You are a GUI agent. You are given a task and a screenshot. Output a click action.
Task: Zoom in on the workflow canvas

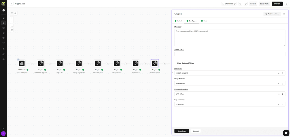pyautogui.click(x=12, y=18)
